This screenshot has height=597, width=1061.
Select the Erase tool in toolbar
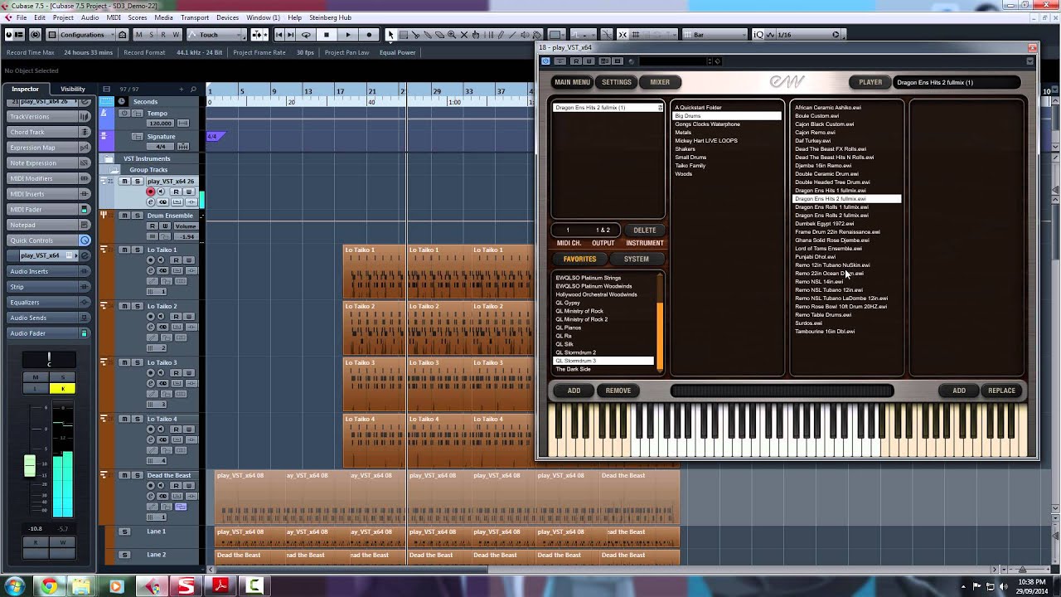tap(440, 35)
